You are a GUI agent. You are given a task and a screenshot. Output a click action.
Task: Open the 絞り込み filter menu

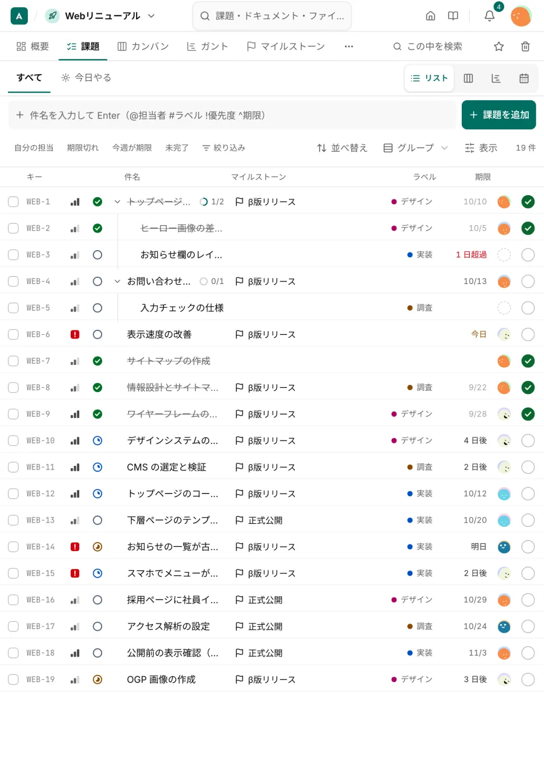(x=224, y=147)
